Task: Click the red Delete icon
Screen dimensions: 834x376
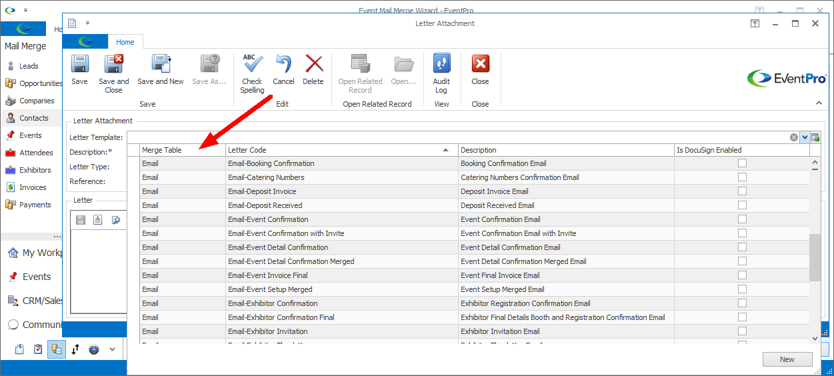Action: point(313,64)
